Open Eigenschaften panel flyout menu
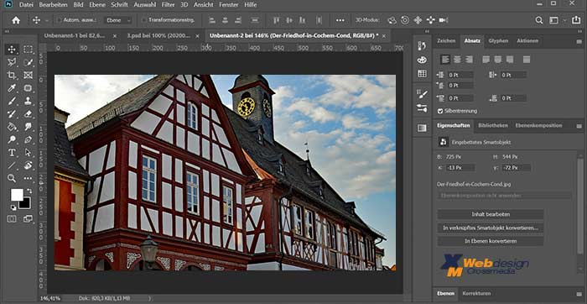This screenshot has height=304, width=587. 579,127
